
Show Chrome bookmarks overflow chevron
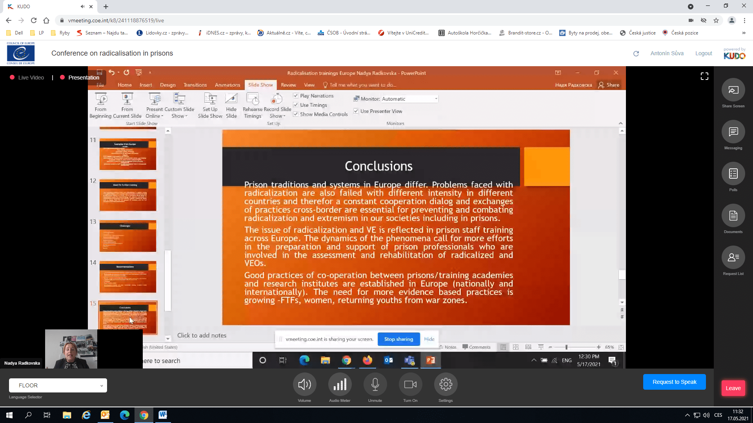(x=744, y=33)
